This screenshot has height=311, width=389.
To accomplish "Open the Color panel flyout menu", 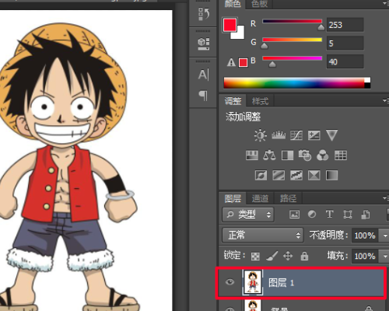I will (385, 3).
